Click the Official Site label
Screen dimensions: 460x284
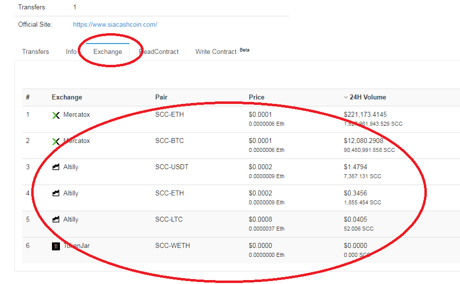(x=35, y=25)
